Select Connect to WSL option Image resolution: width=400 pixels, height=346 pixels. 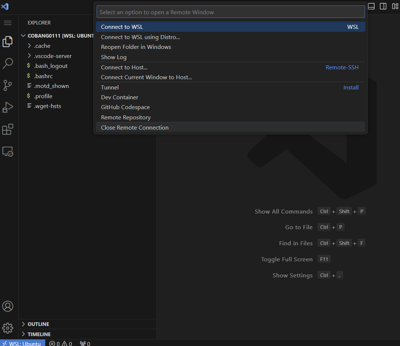coord(231,27)
